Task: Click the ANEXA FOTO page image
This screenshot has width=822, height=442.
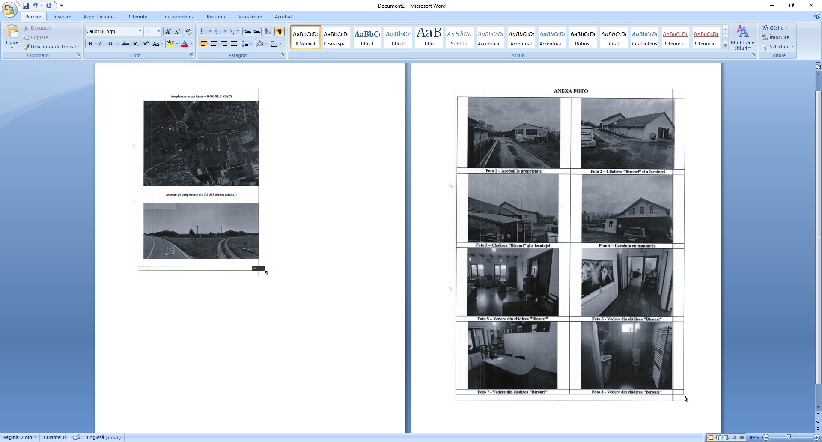Action: [x=570, y=244]
